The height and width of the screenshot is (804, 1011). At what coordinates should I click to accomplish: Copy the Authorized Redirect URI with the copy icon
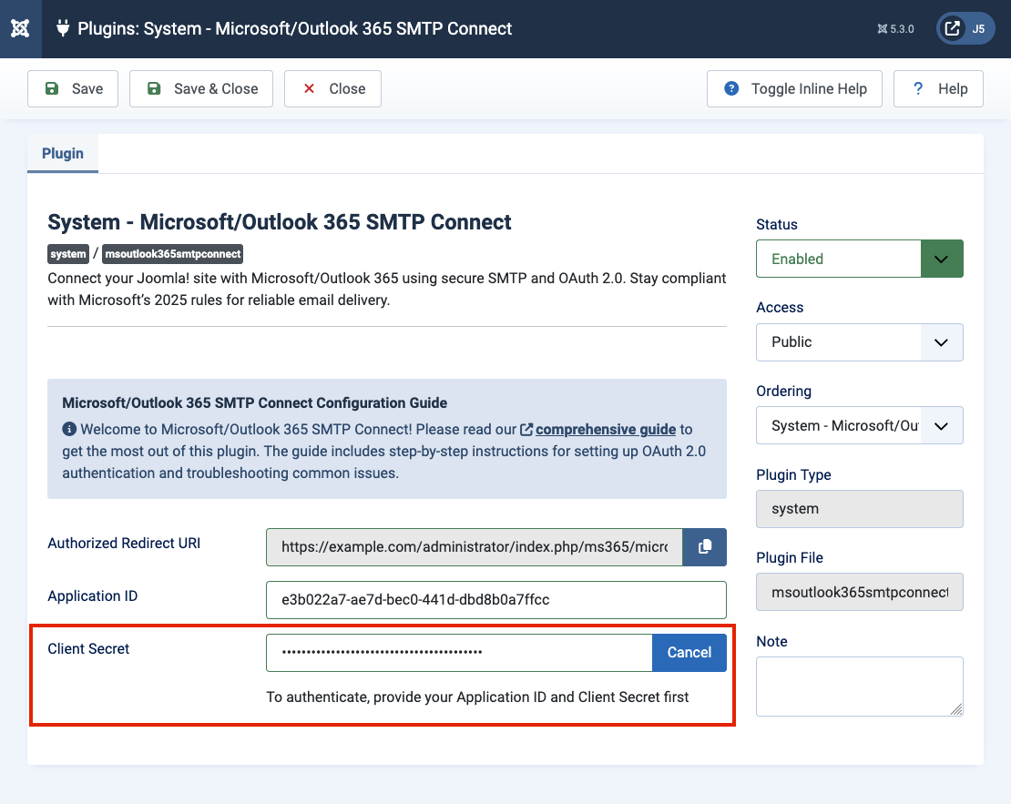pyautogui.click(x=705, y=546)
